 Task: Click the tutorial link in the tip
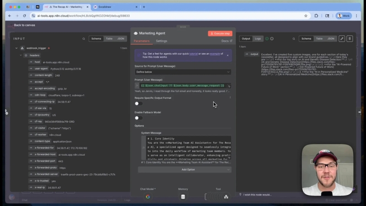[x=193, y=54]
